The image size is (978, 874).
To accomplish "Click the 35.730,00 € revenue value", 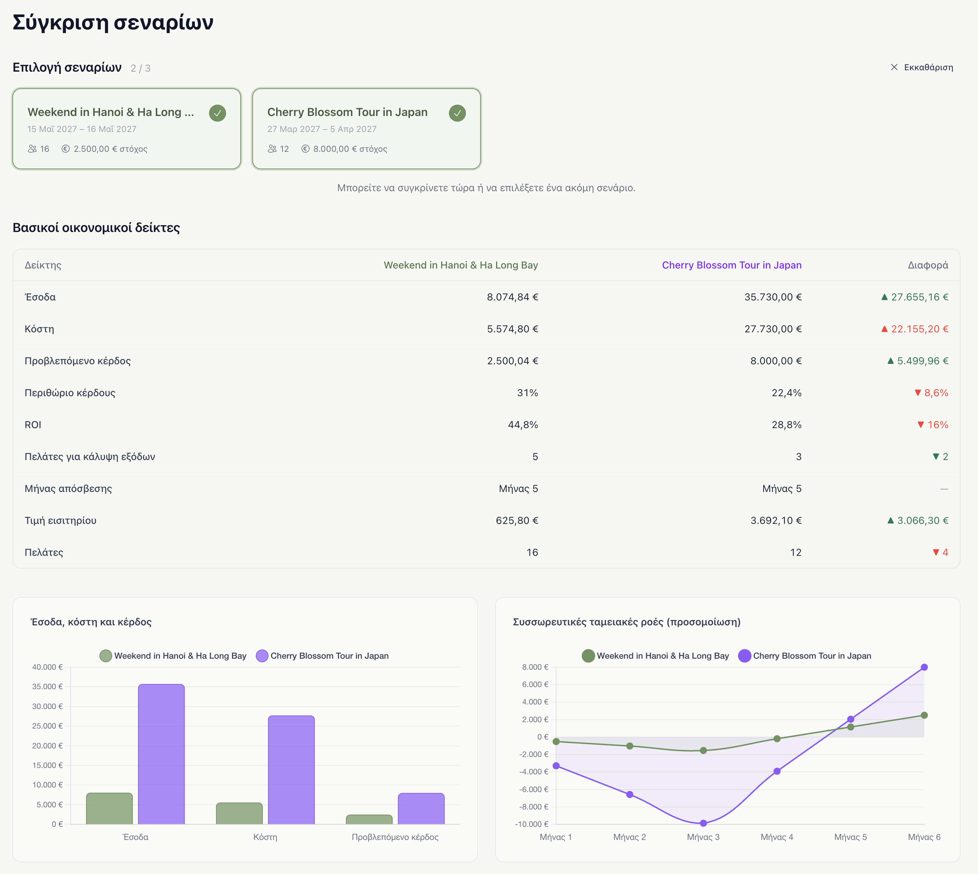I will [x=773, y=297].
